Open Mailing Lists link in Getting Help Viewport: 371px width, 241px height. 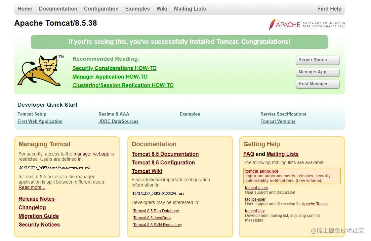tap(282, 154)
